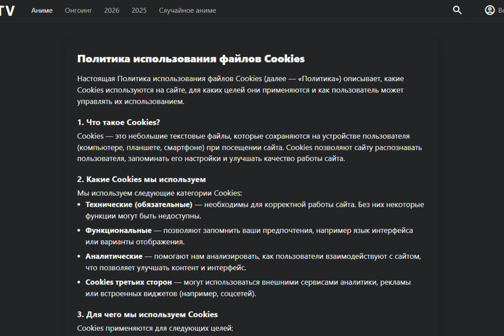Viewport: 504px width, 336px height.
Task: Click the login text beside the account icon
Action: [500, 11]
